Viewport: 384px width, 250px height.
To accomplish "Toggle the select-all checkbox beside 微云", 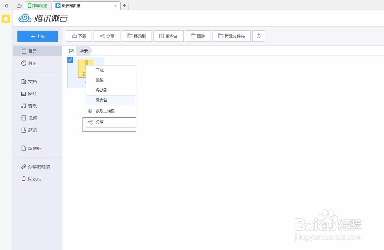I will (71, 51).
